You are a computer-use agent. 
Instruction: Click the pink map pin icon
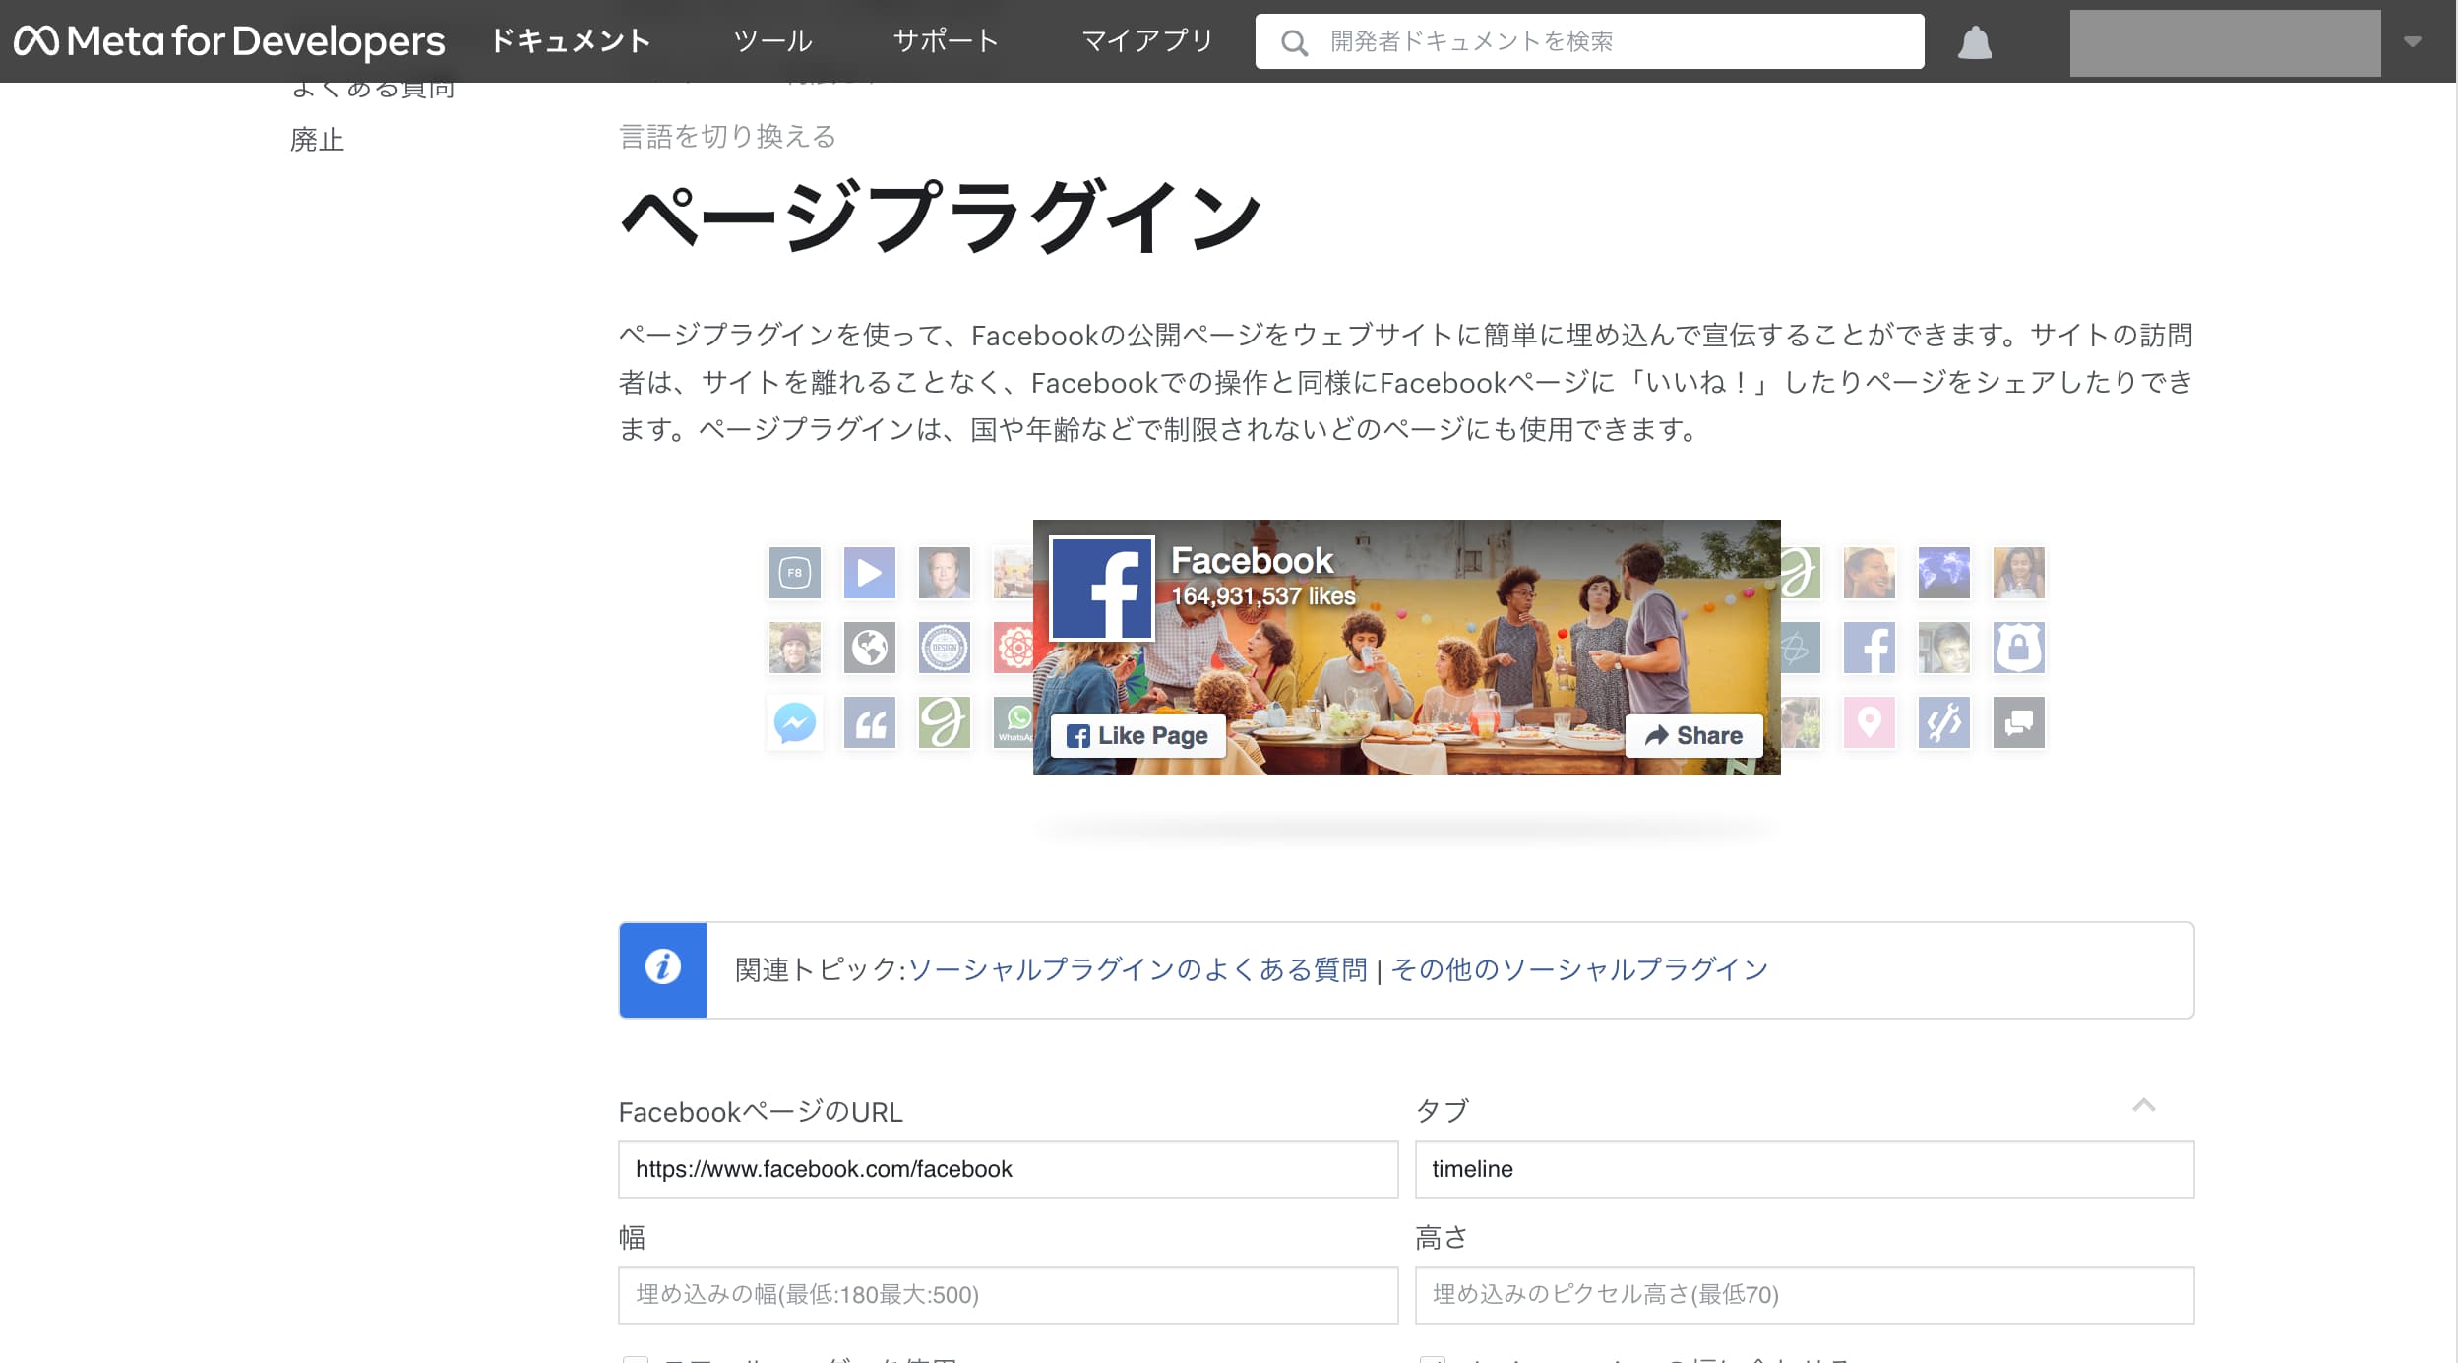point(1869,722)
